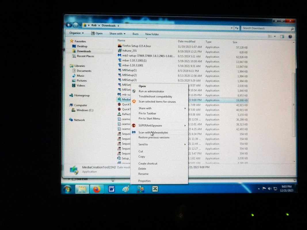Launch Firefox from the taskbar

[x=97, y=189]
